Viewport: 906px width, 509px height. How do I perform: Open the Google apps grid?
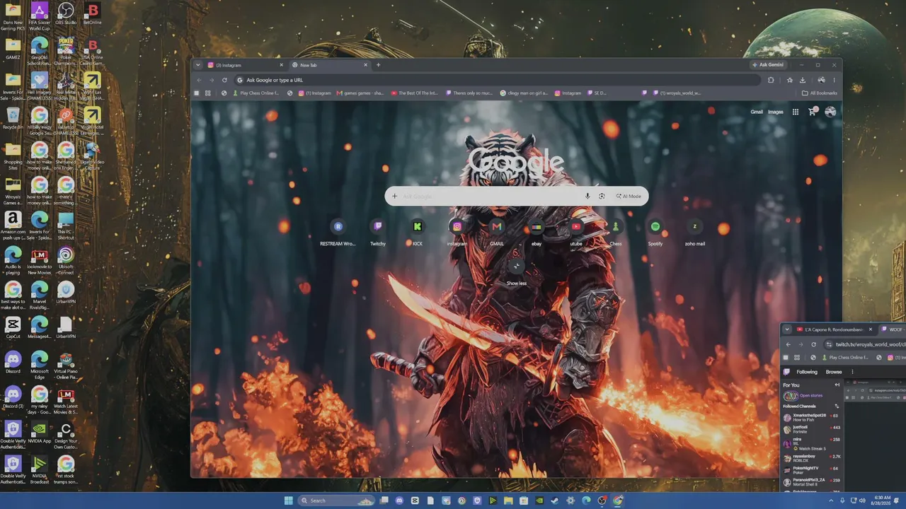point(796,112)
